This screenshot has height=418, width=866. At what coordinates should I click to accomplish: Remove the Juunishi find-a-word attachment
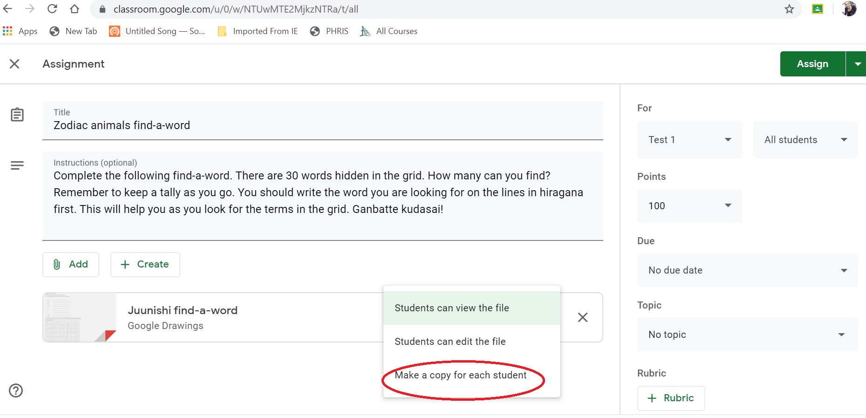click(582, 317)
